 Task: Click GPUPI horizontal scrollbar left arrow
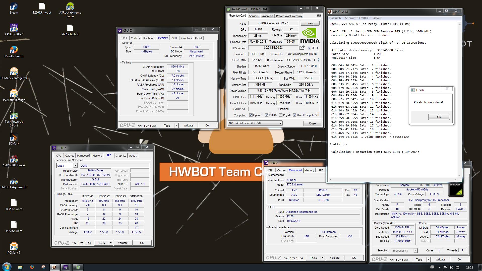click(331, 179)
